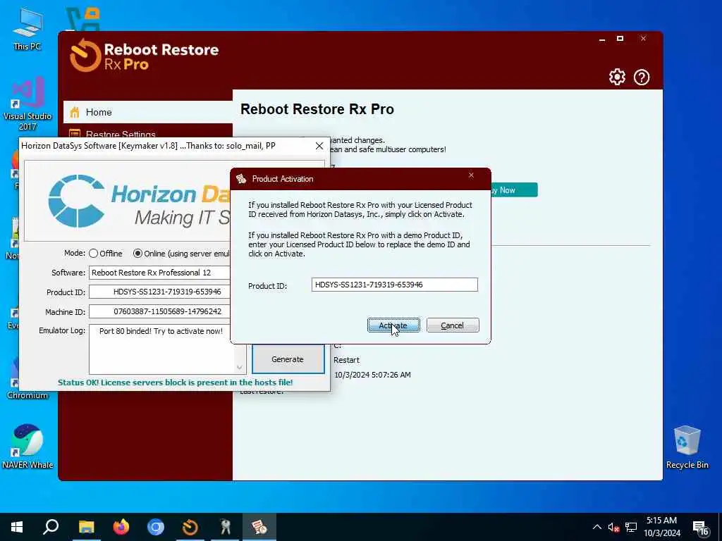
Task: Switch to Reboot Restore taskbar icon
Action: click(x=190, y=527)
